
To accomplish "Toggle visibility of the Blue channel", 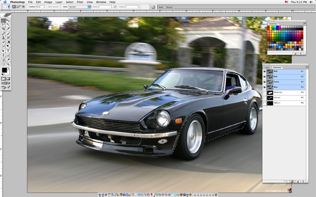I will coord(265,87).
